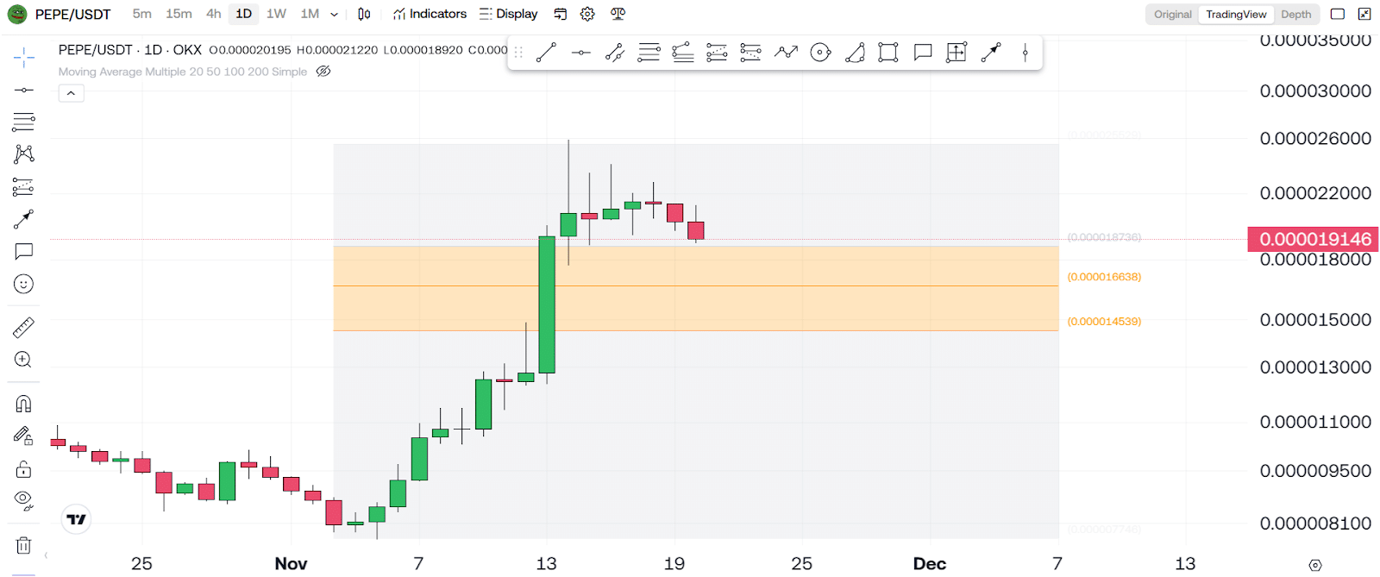Toggle hide all drawings eye icon
This screenshot has width=1380, height=577.
click(x=23, y=501)
